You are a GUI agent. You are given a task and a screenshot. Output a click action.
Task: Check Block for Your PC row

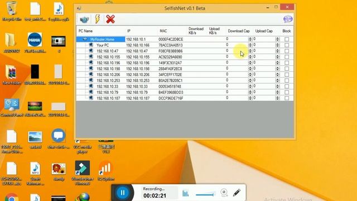click(x=287, y=45)
